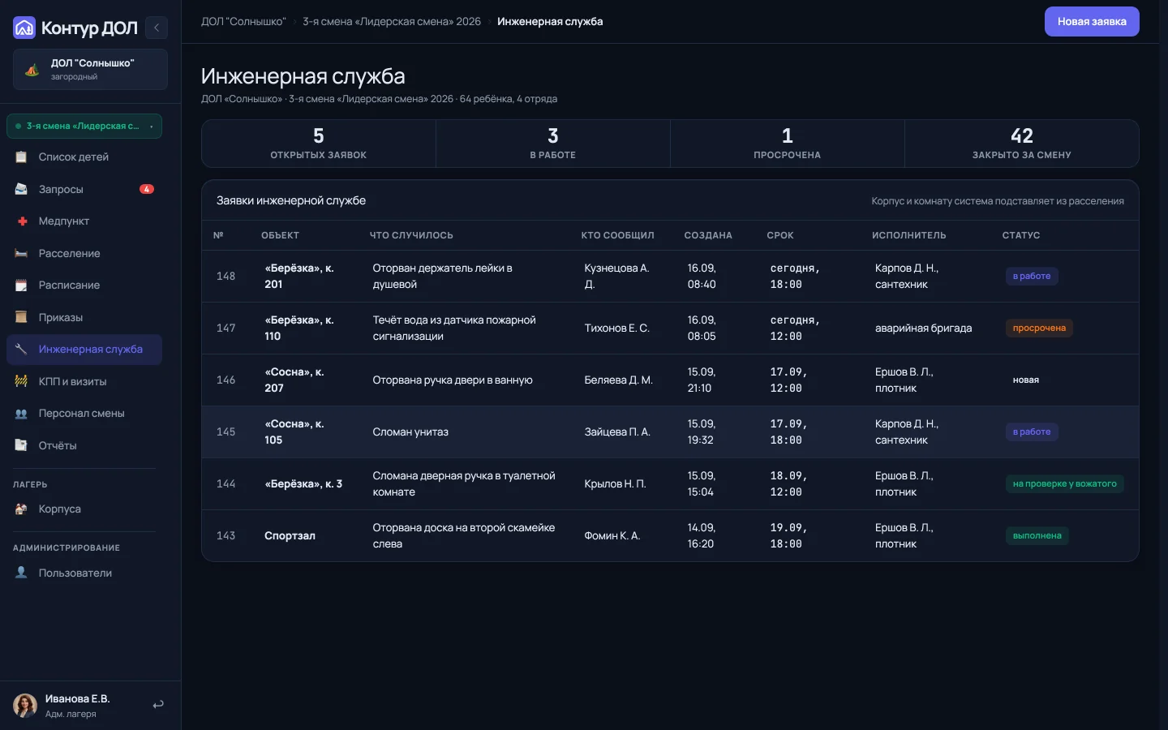Open request 'Сломан унитаз'
This screenshot has width=1168, height=730.
[410, 432]
